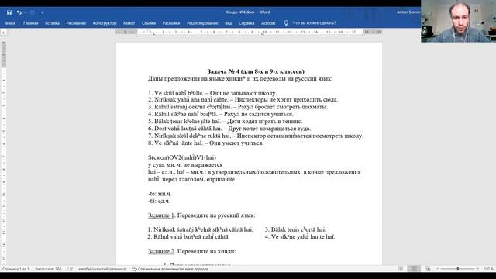The image size is (496, 279).
Task: Open the undo history dropdown arrow
Action: click(25, 12)
